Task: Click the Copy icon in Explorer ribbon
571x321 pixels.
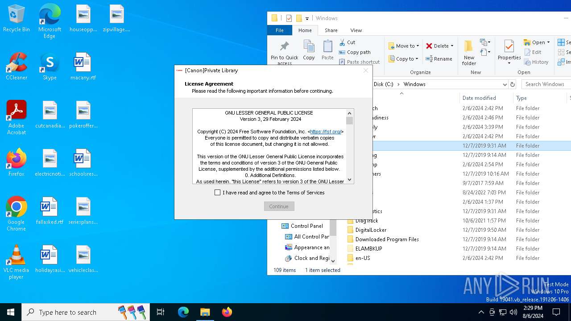Action: click(309, 46)
